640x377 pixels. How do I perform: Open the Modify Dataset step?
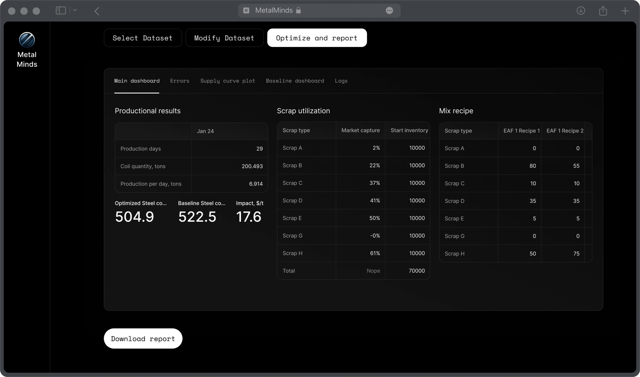(x=224, y=38)
